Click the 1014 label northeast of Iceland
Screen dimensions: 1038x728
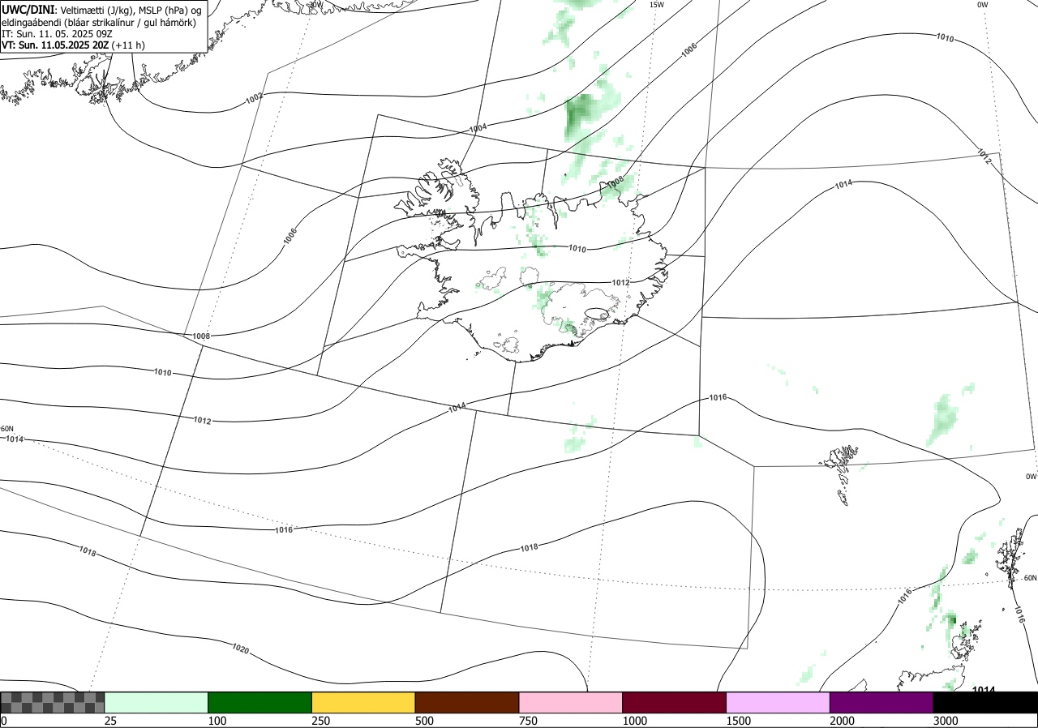click(x=843, y=186)
